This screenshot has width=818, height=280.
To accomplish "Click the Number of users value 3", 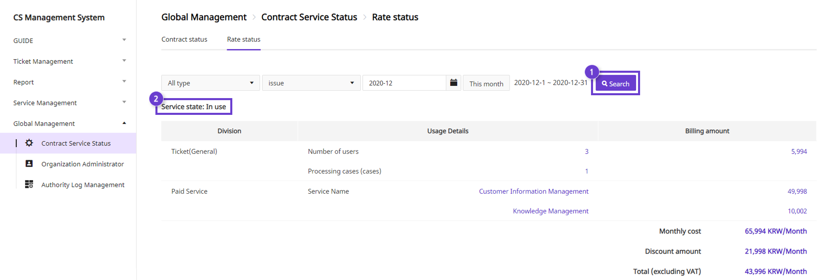I will pyautogui.click(x=587, y=151).
